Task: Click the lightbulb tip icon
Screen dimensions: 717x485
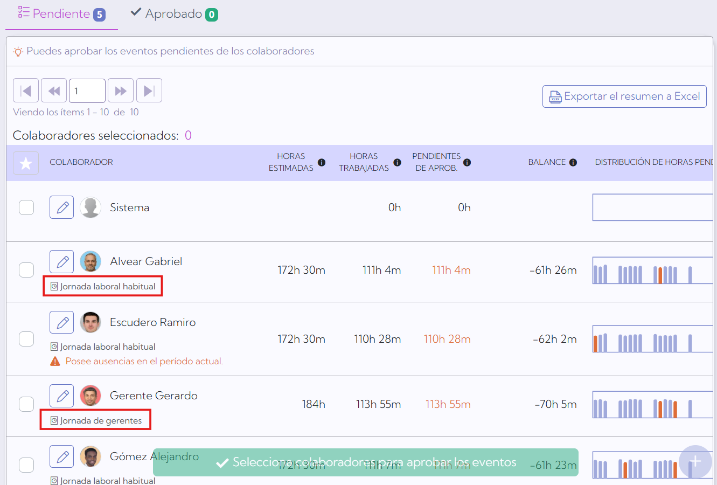Action: coord(18,52)
